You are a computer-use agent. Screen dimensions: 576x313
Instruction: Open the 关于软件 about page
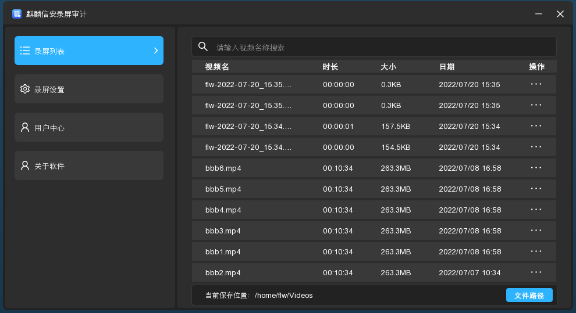coord(89,166)
